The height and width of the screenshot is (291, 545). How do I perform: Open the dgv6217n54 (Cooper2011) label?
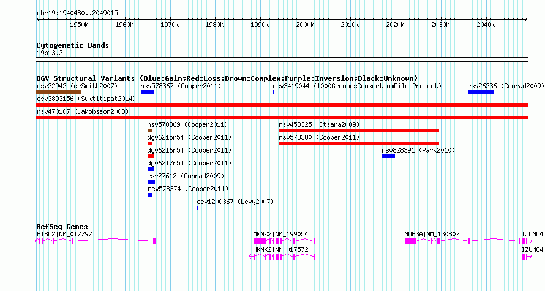189,164
